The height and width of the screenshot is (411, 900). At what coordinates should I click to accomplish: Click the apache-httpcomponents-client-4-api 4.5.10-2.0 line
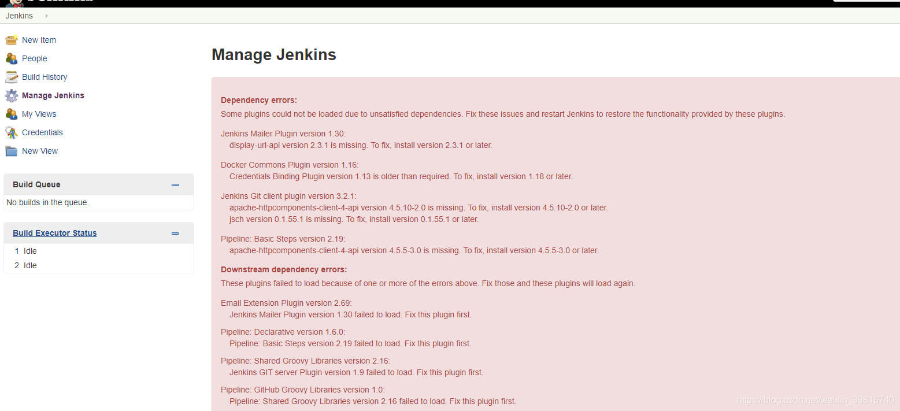(418, 208)
